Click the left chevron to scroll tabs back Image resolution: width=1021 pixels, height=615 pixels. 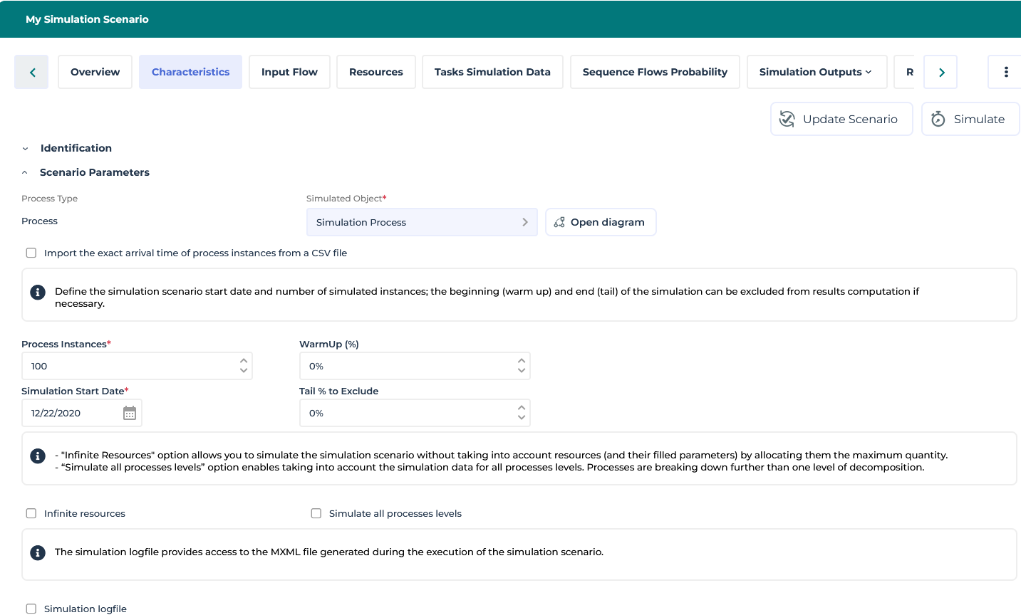[x=32, y=73]
